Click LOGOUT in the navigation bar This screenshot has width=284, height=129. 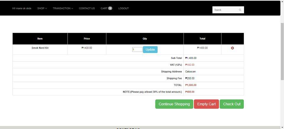(x=124, y=8)
